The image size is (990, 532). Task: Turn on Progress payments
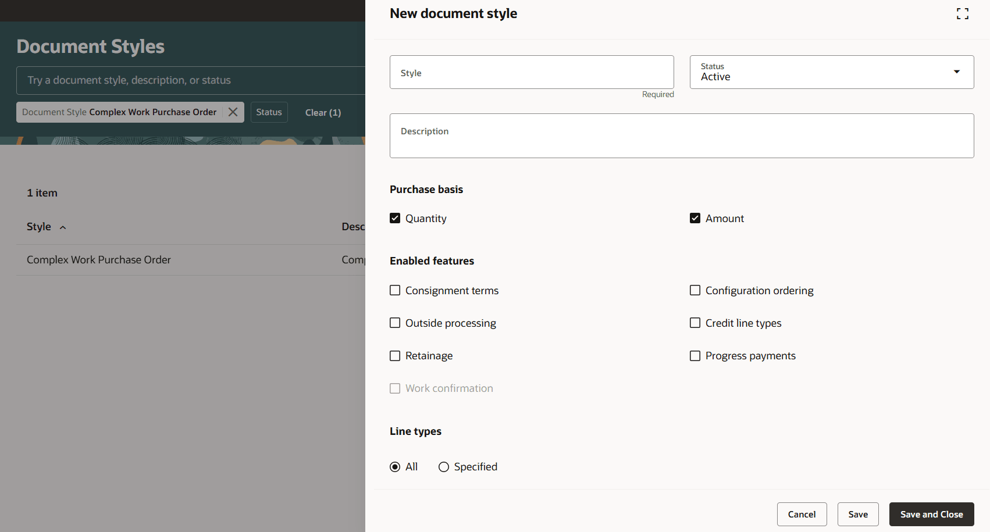(695, 356)
